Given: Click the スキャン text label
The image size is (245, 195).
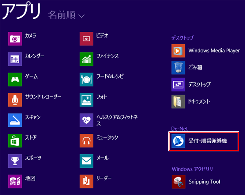Looking at the screenshot, I should (x=33, y=117).
